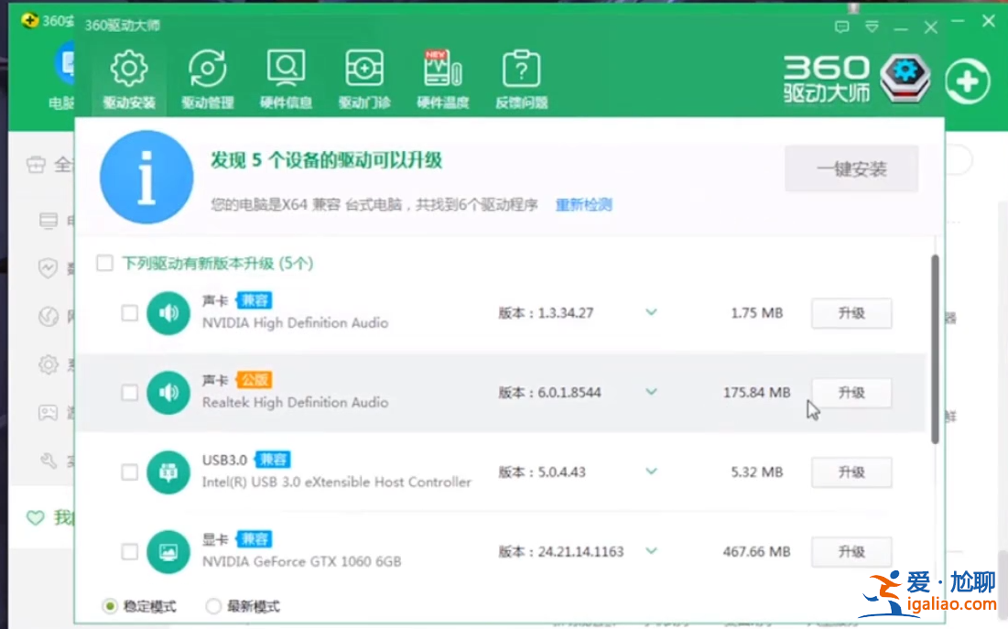The height and width of the screenshot is (629, 1008).
Task: Expand the NVIDIA GeForce GTX 1060 version dropdown
Action: [651, 551]
